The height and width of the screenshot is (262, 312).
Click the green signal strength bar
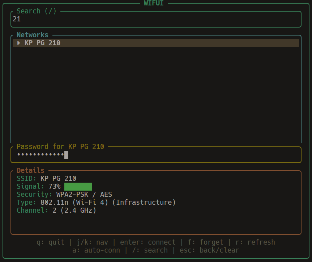pyautogui.click(x=78, y=187)
